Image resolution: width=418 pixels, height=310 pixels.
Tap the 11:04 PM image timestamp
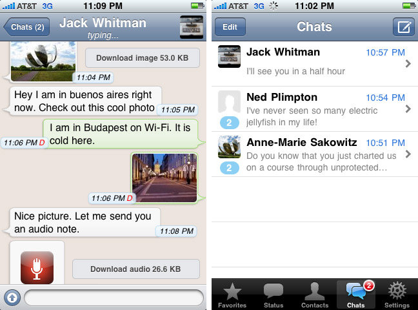tap(94, 77)
